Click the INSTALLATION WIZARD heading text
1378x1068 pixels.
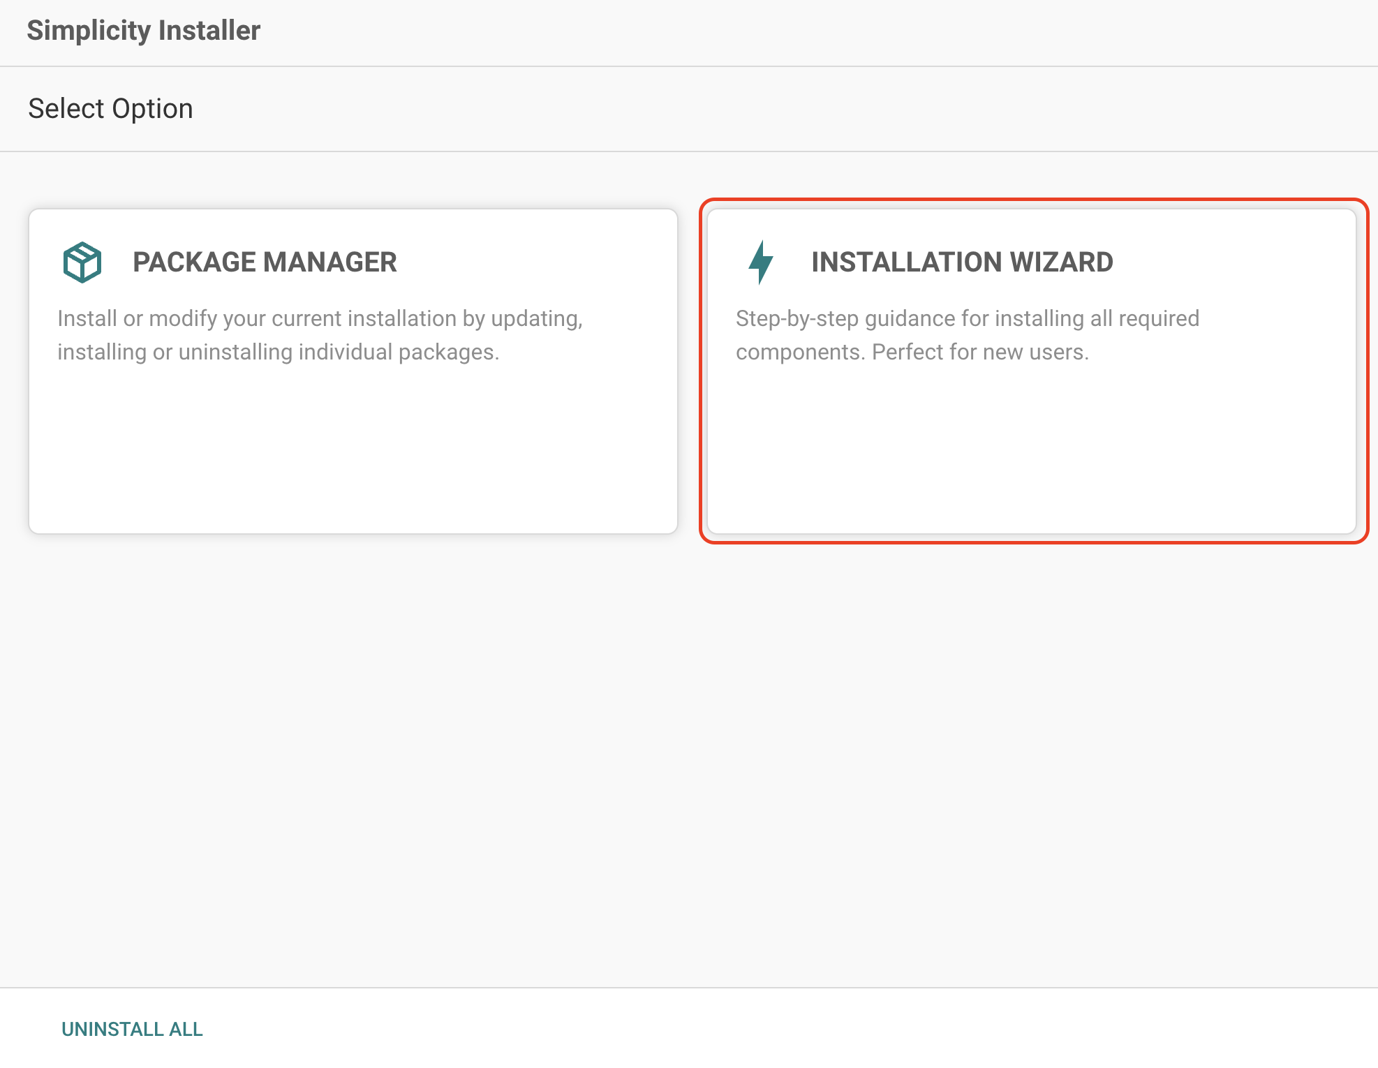point(961,262)
